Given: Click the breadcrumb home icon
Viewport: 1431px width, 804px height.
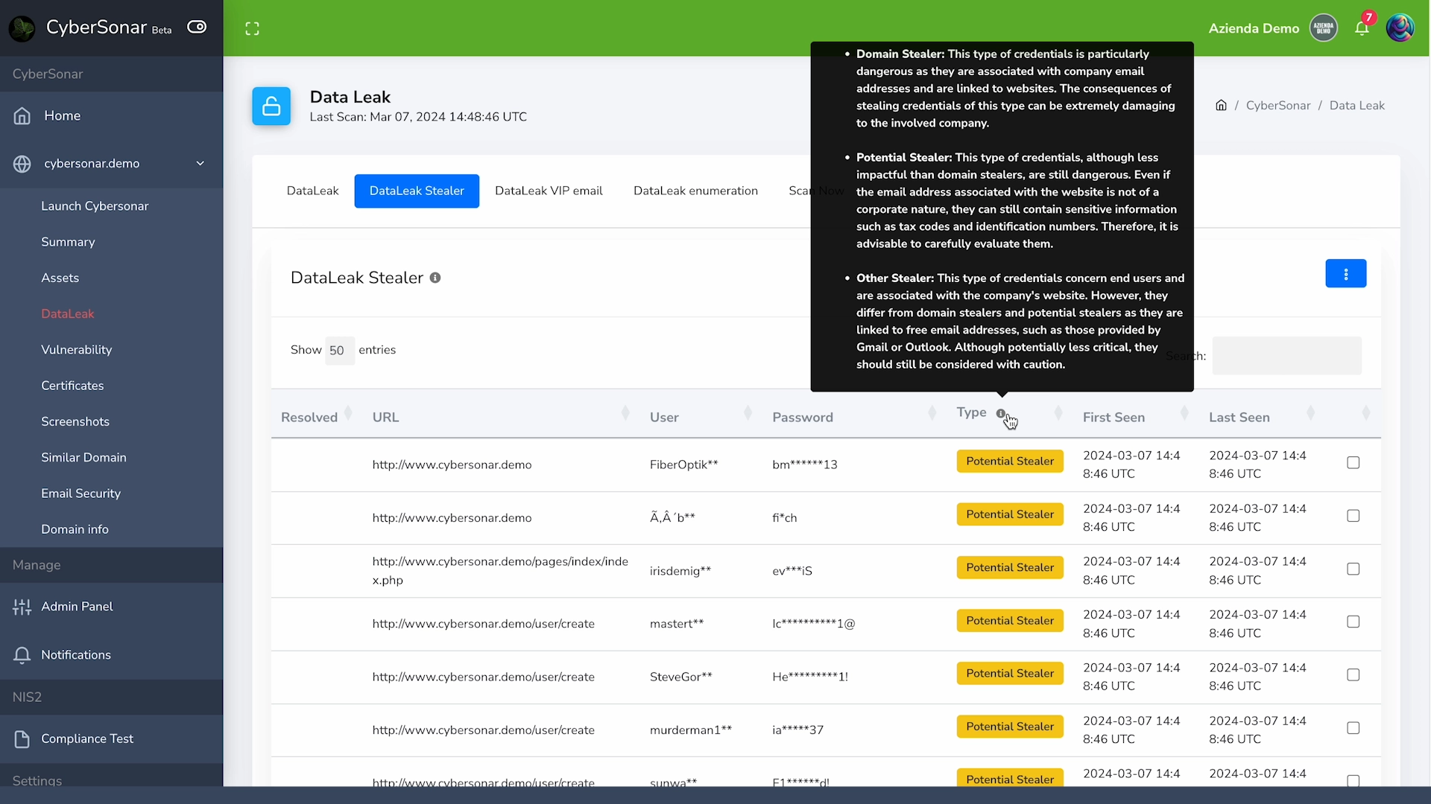Looking at the screenshot, I should coord(1221,106).
